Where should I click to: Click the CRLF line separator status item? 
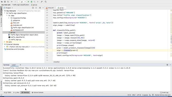pos(134,95)
